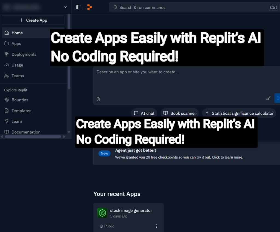Click the blue send prompt button
This screenshot has height=232, width=280.
click(278, 98)
